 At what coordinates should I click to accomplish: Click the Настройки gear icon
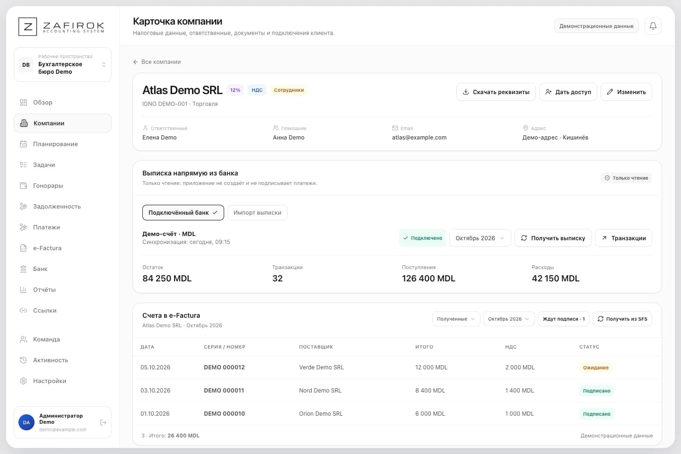click(23, 381)
